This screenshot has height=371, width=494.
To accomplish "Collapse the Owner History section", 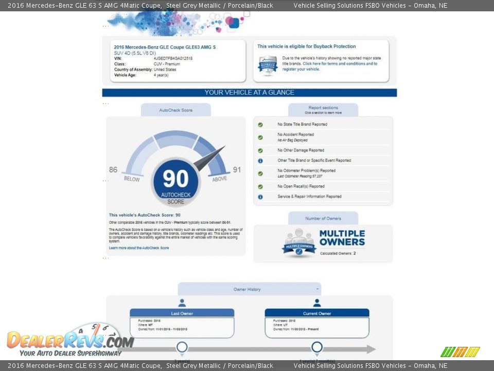I will pyautogui.click(x=317, y=289).
